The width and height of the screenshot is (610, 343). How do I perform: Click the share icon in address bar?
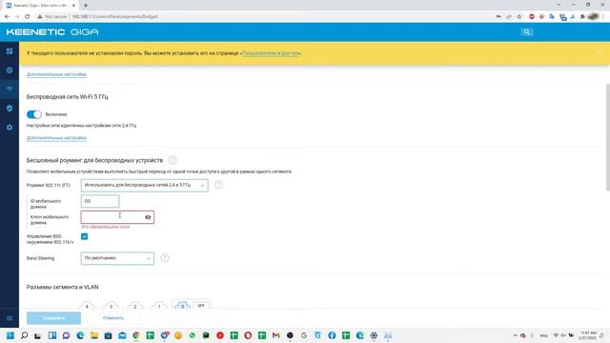509,17
